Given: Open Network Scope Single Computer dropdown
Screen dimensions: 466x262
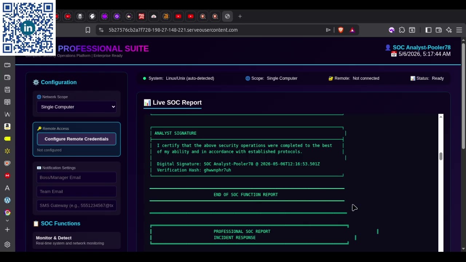Looking at the screenshot, I should point(76,107).
